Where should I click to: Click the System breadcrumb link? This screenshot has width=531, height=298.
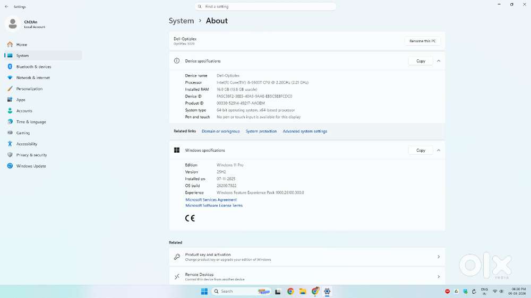[181, 21]
